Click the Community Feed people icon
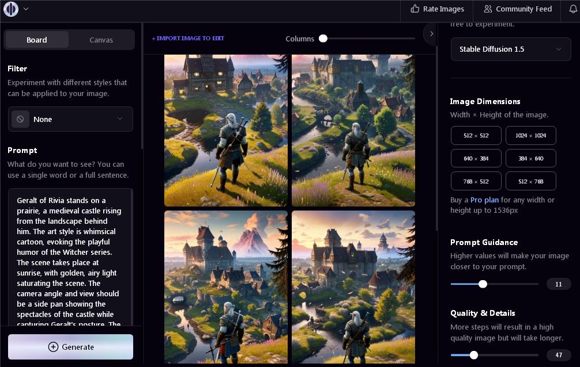The width and height of the screenshot is (580, 367). 488,9
